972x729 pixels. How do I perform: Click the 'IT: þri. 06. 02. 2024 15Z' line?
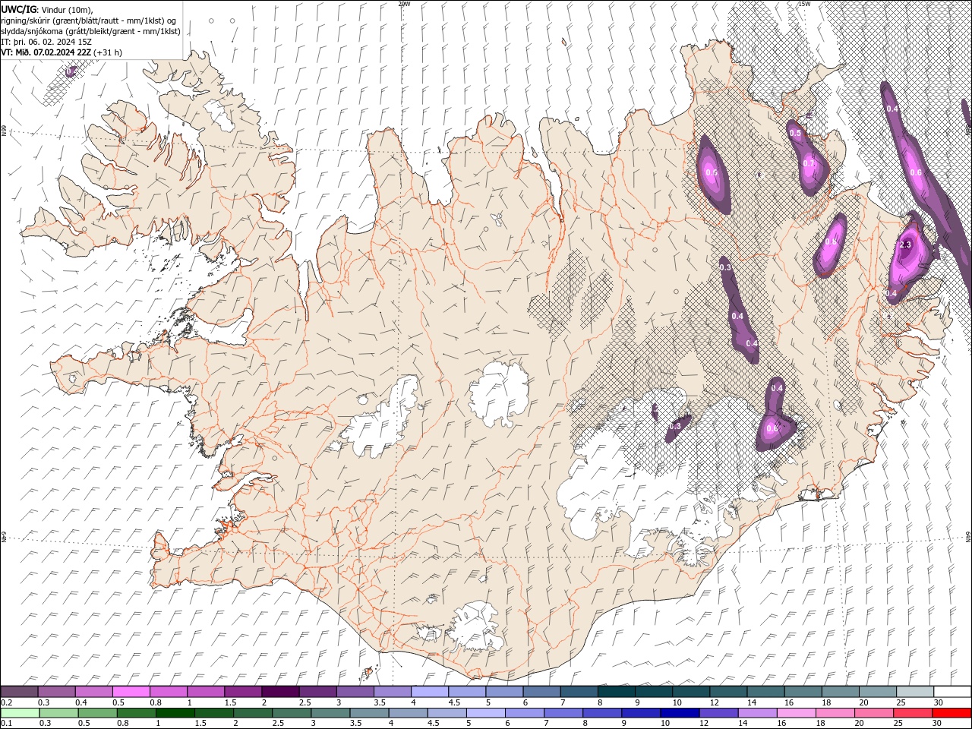46,42
